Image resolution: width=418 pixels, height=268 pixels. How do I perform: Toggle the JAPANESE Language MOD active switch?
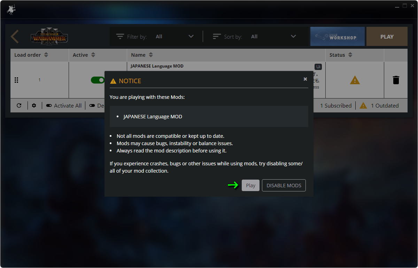(98, 80)
